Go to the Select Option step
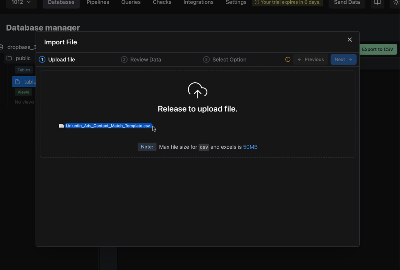 point(225,60)
